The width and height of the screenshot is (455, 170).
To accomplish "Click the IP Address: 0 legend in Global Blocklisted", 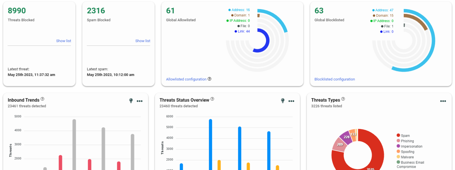I will coord(382,21).
